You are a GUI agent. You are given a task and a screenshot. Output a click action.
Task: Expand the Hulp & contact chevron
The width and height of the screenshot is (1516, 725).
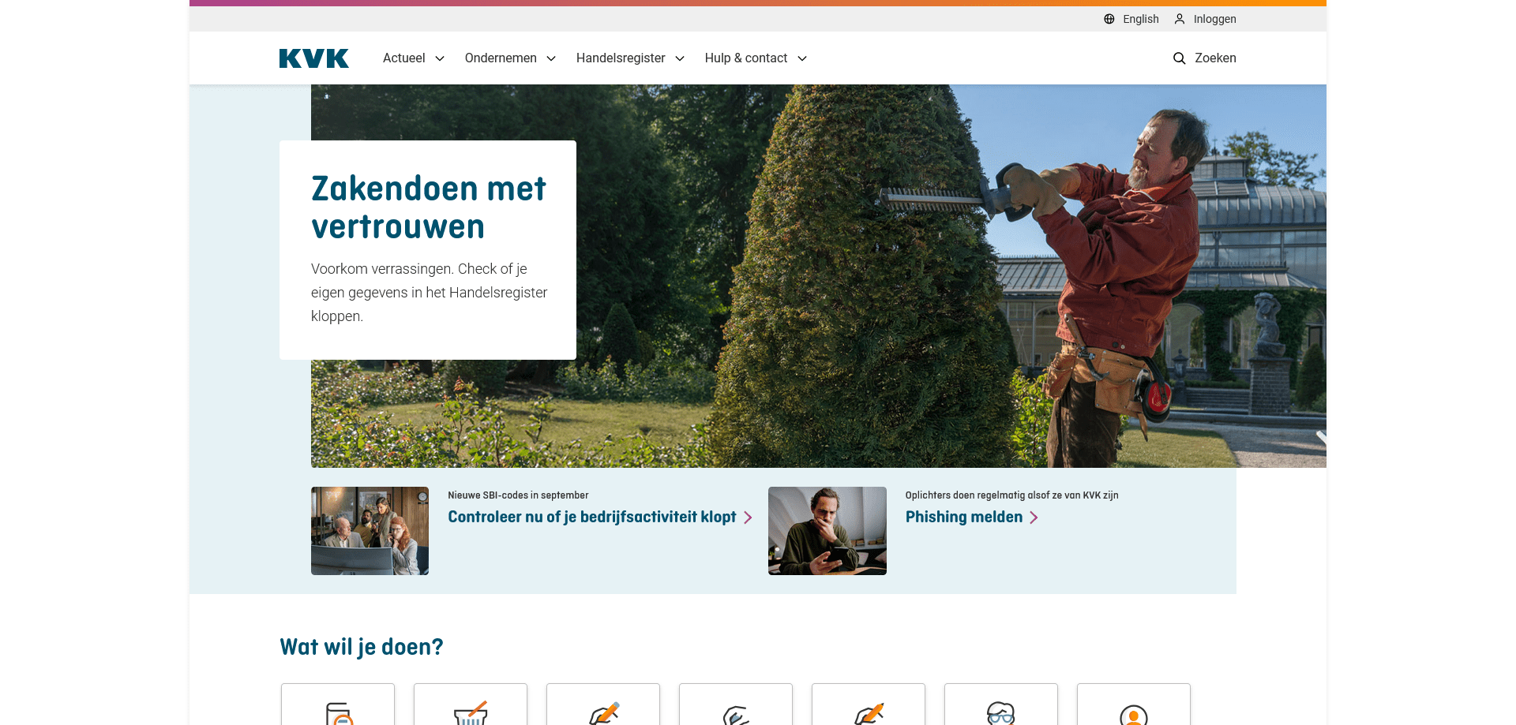point(802,58)
